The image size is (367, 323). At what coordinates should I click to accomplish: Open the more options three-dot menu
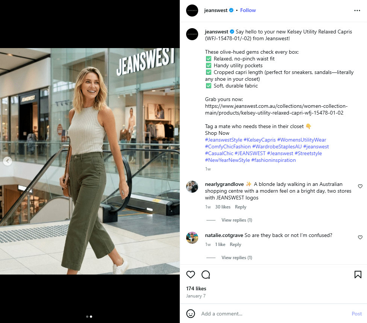click(x=357, y=11)
